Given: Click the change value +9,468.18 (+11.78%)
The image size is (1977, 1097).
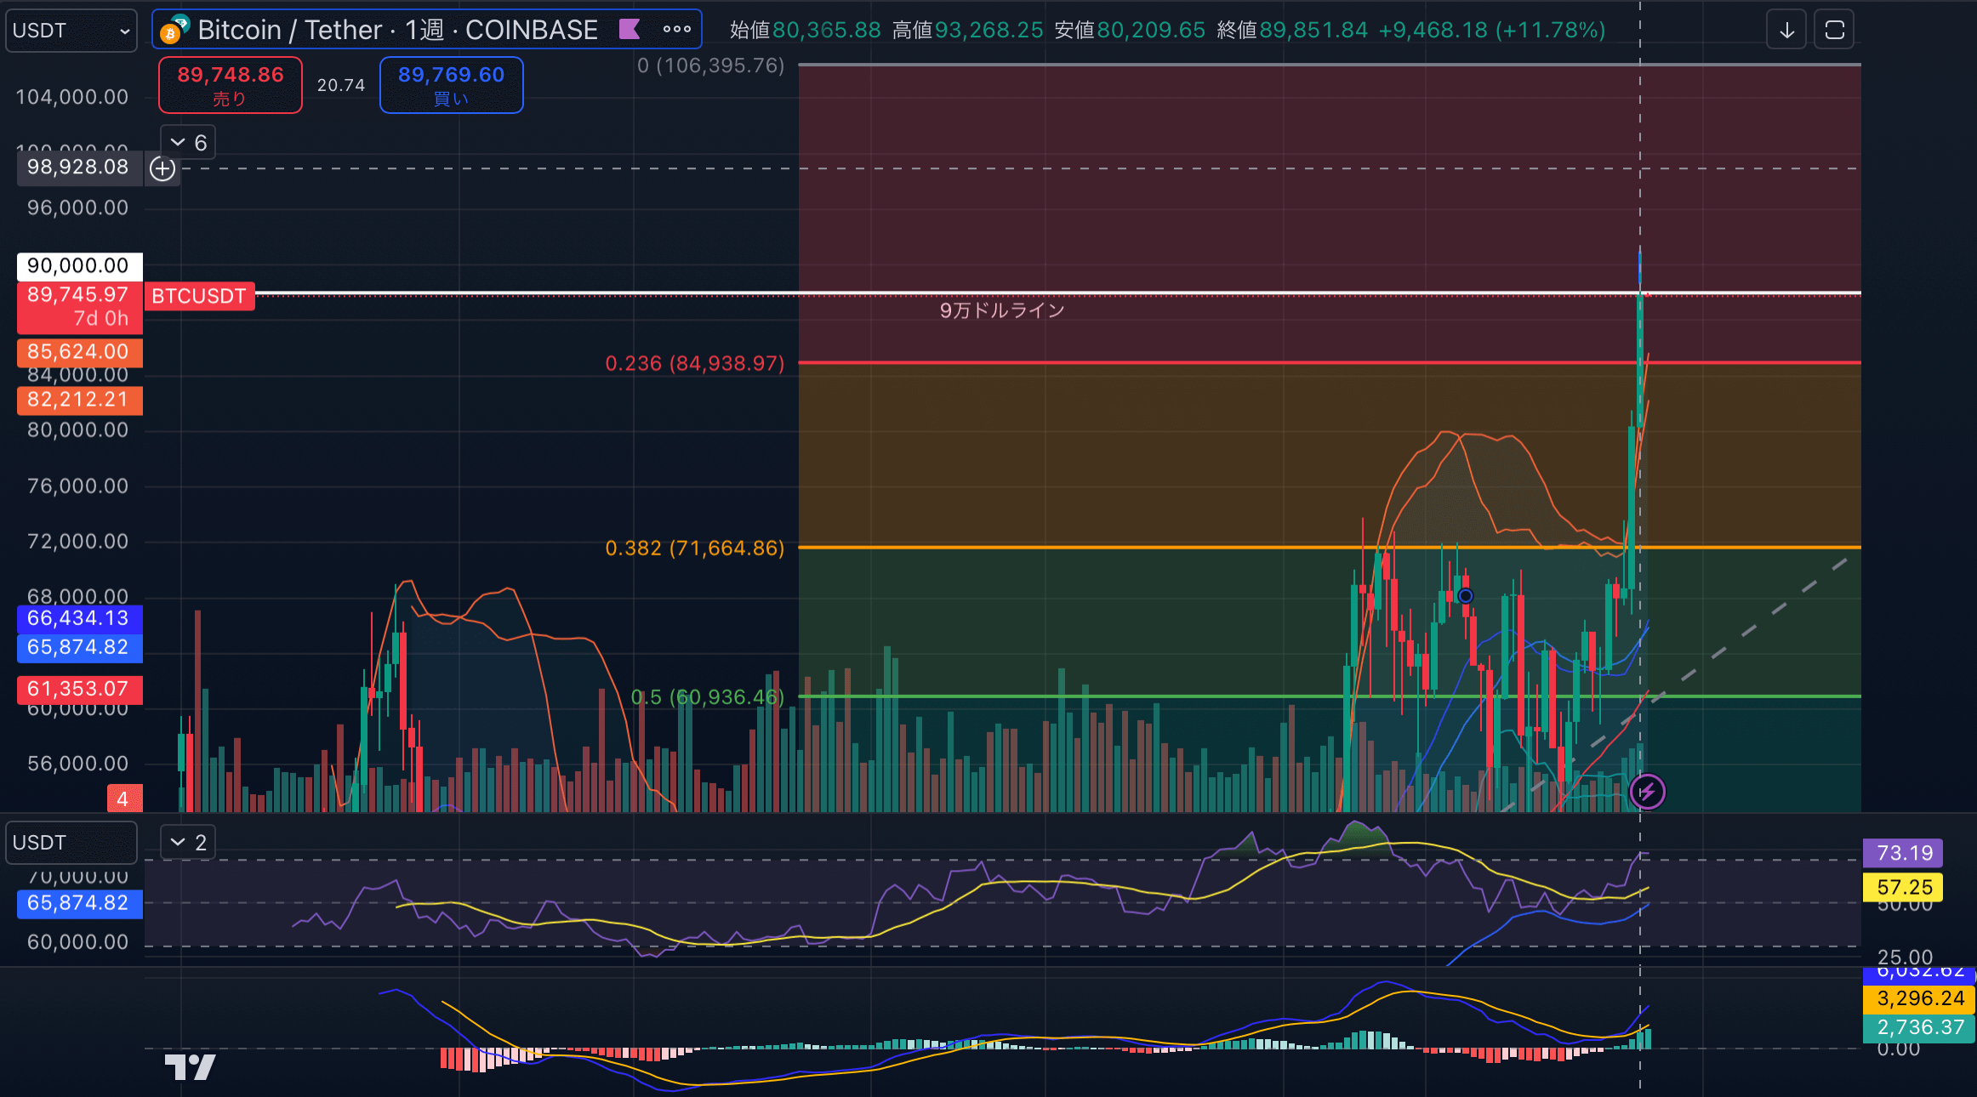Looking at the screenshot, I should pyautogui.click(x=1492, y=31).
